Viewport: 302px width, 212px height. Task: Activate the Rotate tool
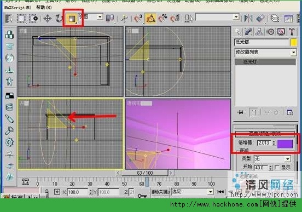(x=59, y=19)
